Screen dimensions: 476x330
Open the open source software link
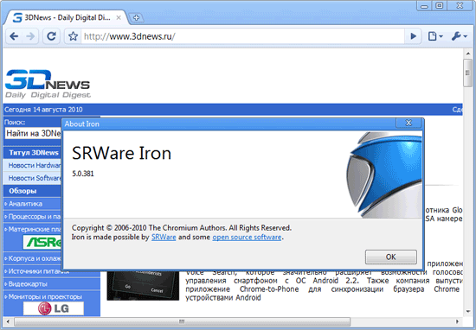click(x=247, y=237)
